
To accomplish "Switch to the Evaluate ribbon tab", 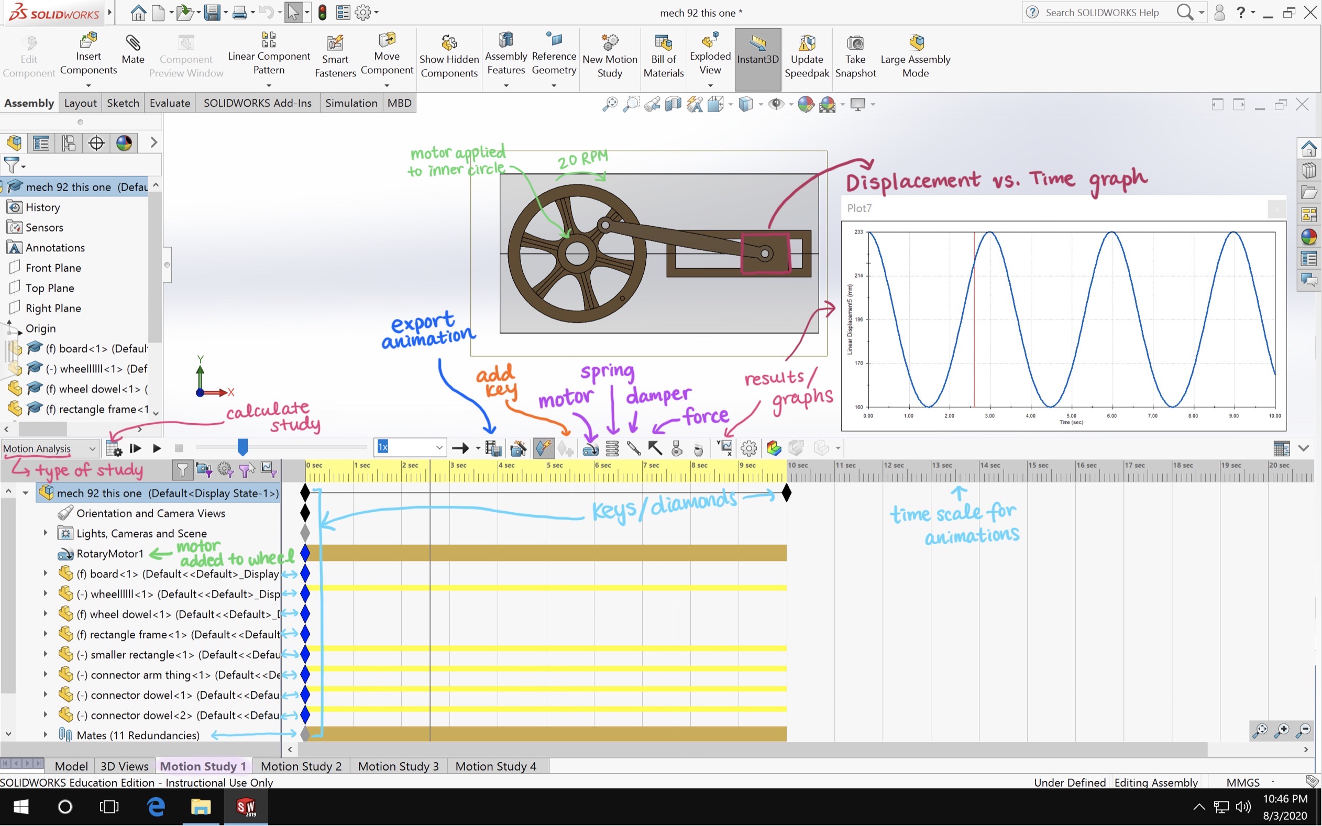I will coord(170,103).
